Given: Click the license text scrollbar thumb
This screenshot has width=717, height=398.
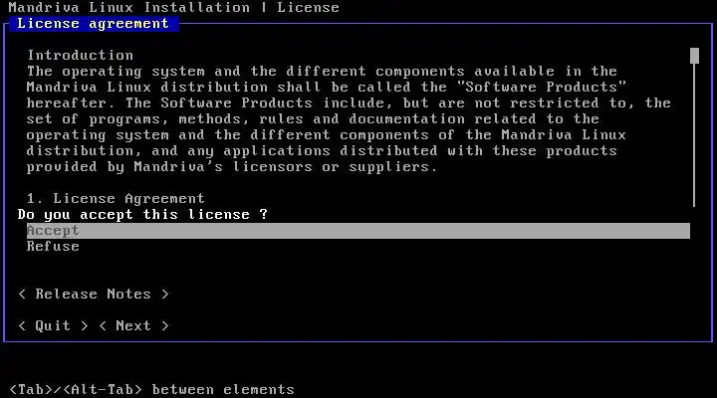Looking at the screenshot, I should coord(694,56).
